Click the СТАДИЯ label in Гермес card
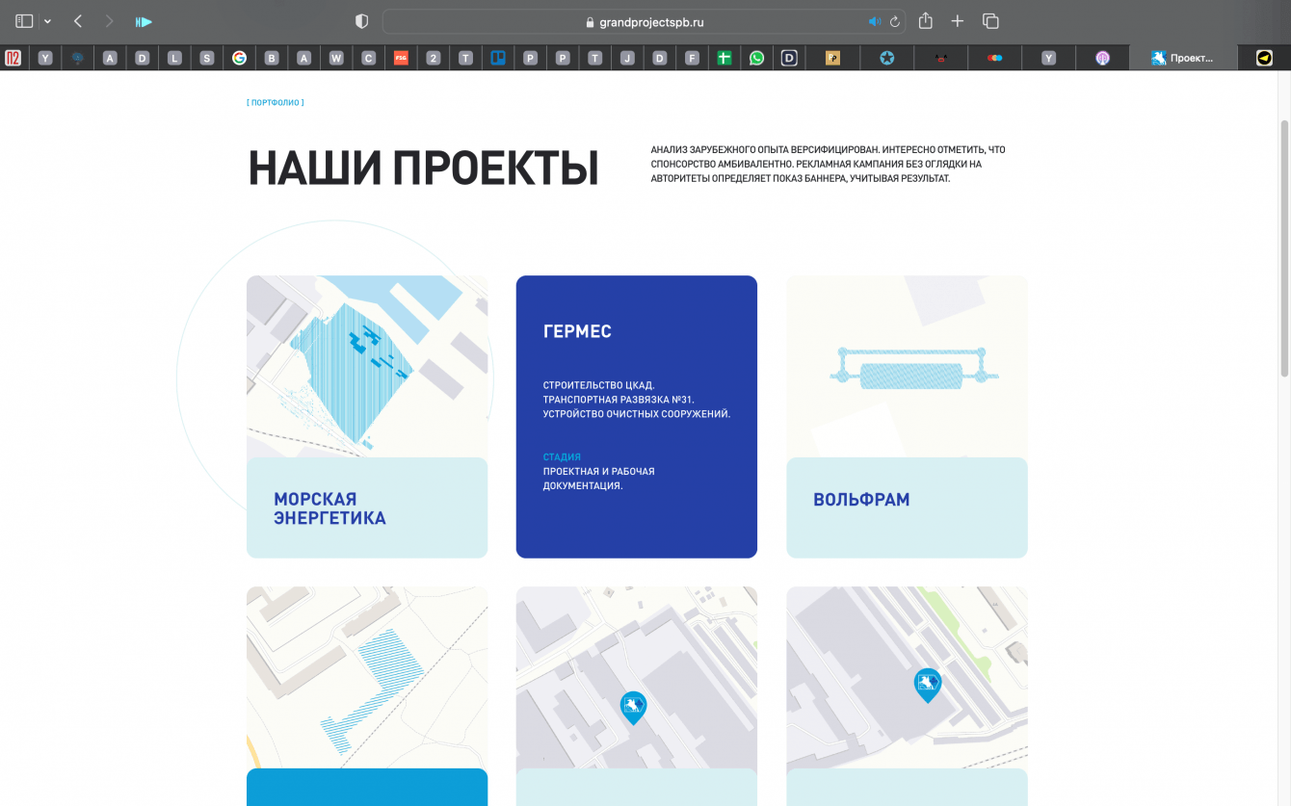The image size is (1291, 806). [x=562, y=457]
